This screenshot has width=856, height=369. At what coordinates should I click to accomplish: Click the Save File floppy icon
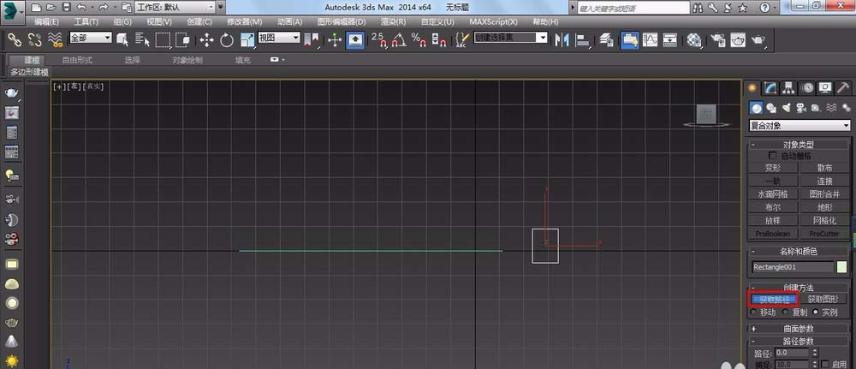pyautogui.click(x=66, y=8)
